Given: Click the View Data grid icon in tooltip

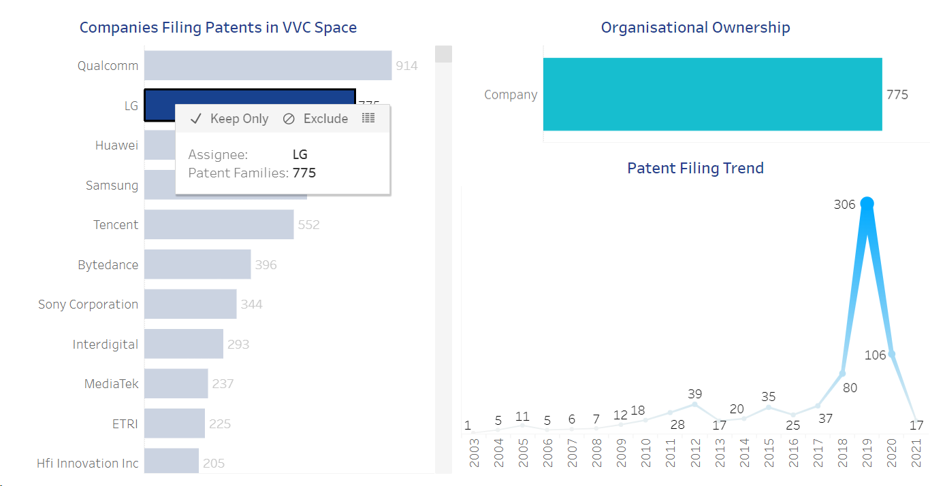Looking at the screenshot, I should click(368, 118).
